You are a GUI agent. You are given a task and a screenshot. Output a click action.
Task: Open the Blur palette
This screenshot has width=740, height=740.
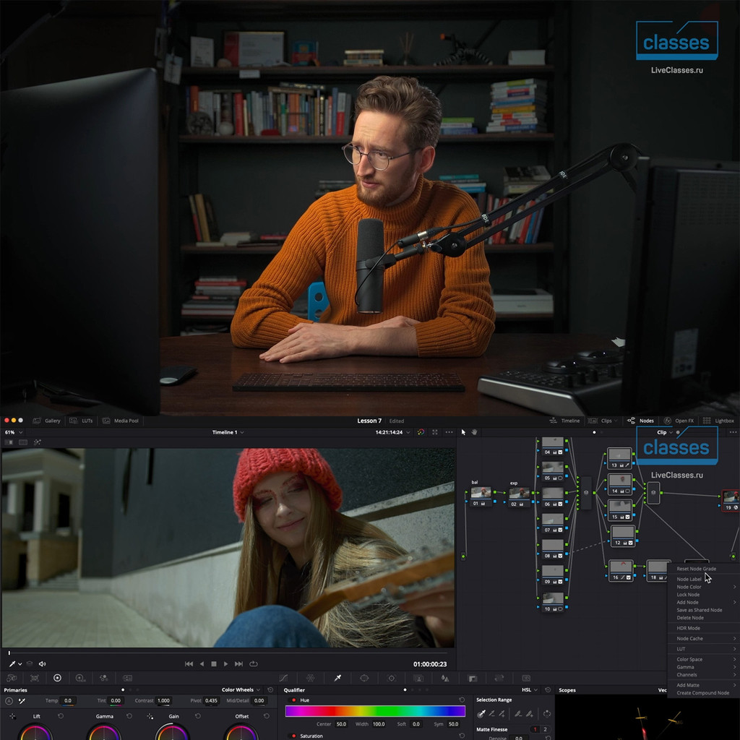pos(445,678)
